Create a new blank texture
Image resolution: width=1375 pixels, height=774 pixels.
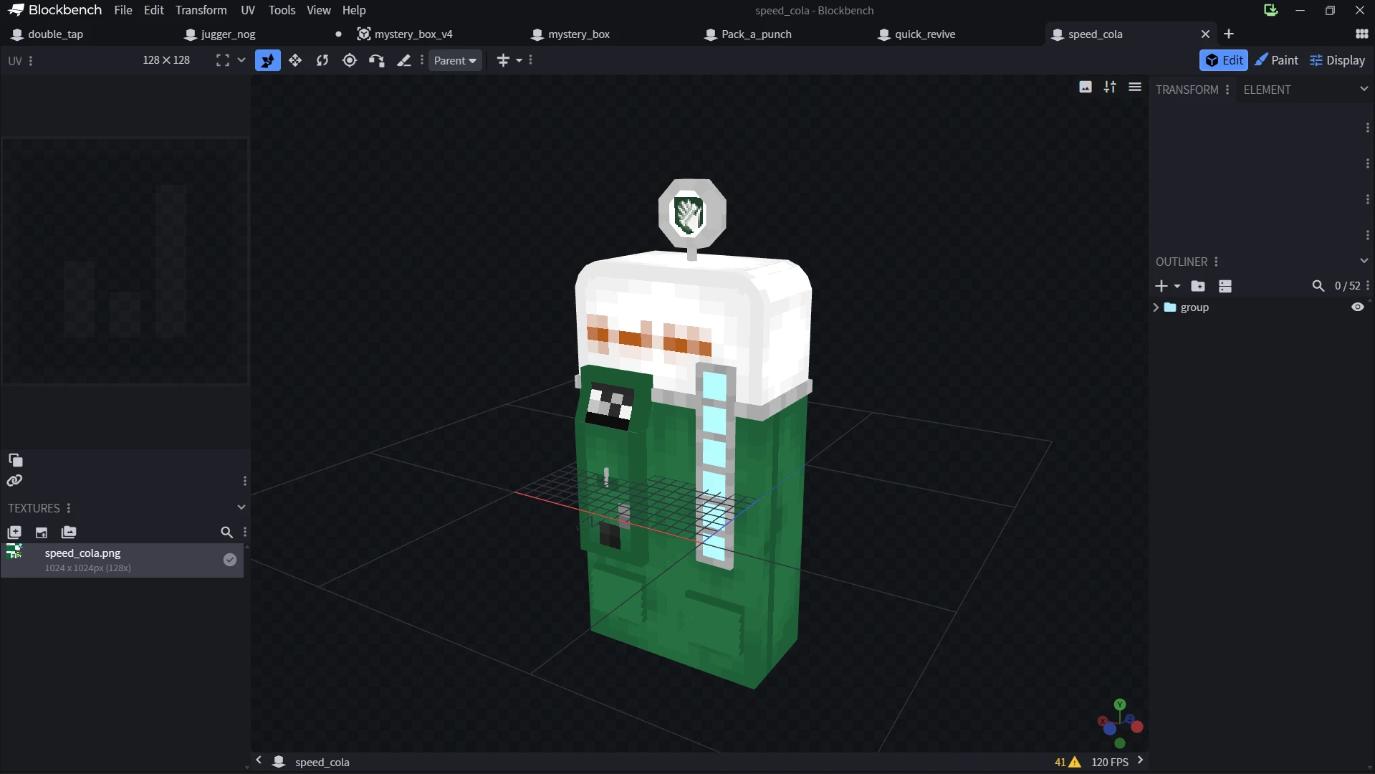tap(42, 532)
